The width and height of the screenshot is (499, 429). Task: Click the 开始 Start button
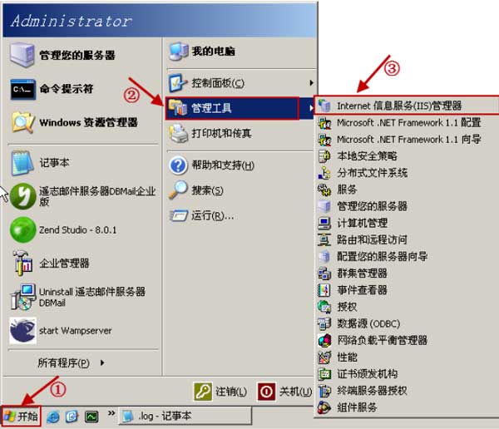(x=21, y=416)
